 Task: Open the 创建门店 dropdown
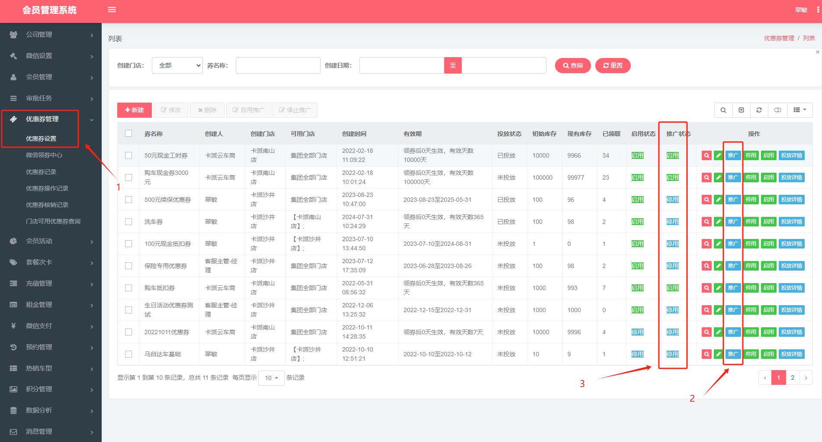[x=177, y=65]
